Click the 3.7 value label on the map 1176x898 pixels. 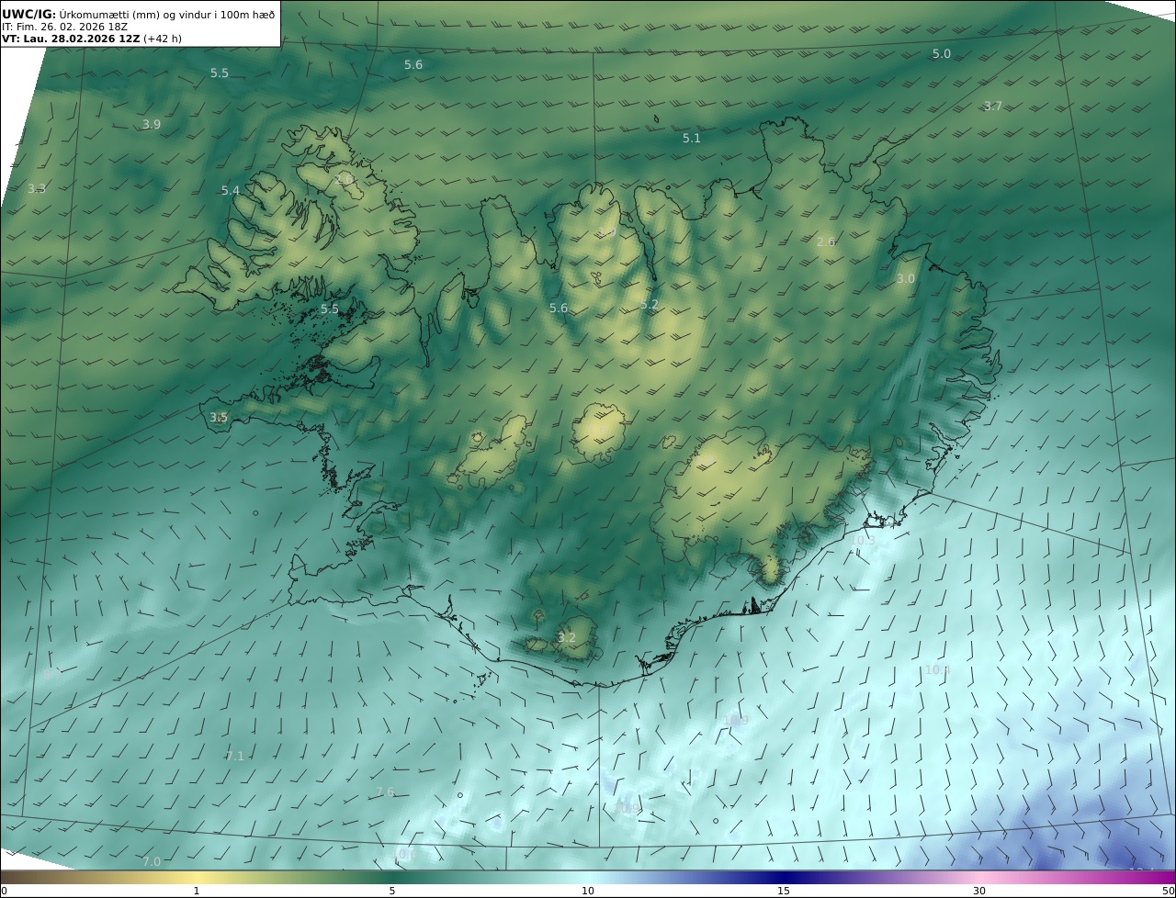pyautogui.click(x=993, y=107)
